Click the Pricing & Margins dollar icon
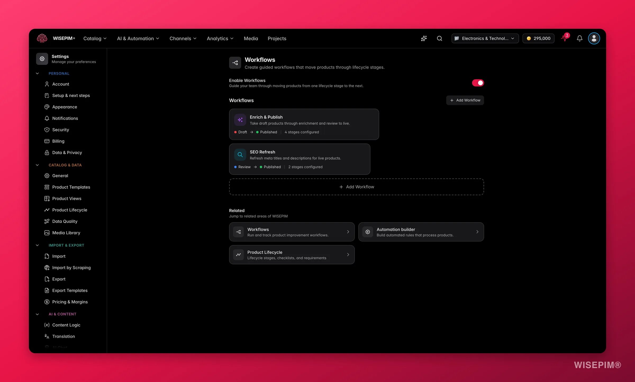635x382 pixels. [47, 302]
